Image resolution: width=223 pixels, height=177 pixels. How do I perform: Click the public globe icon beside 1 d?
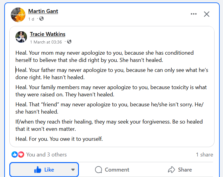tap(41, 19)
